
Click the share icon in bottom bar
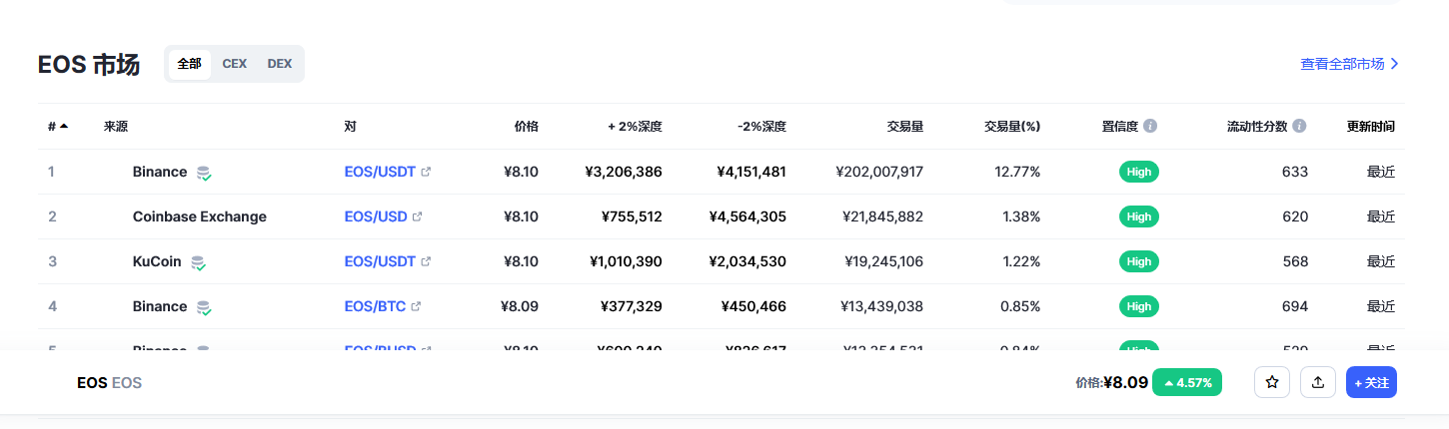pyautogui.click(x=1318, y=382)
